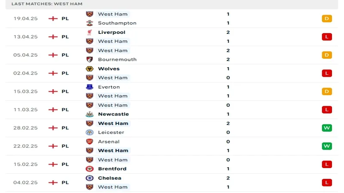Click the Southampton club crest icon
The width and height of the screenshot is (344, 193).
(x=89, y=23)
